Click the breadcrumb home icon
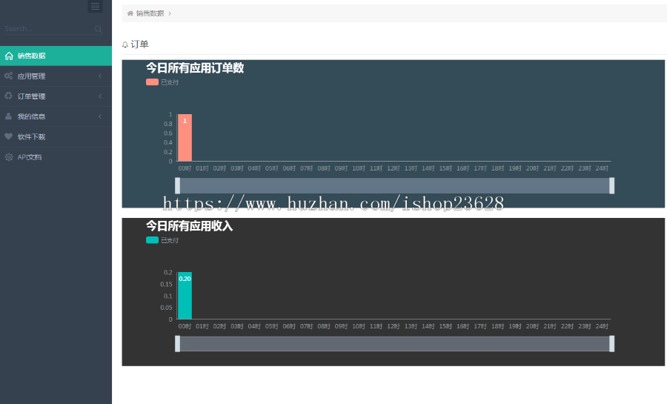Screen dimensions: 667x404 [130, 13]
